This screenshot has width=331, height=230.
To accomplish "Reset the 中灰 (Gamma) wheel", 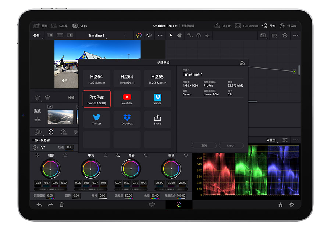I will [x=105, y=155].
